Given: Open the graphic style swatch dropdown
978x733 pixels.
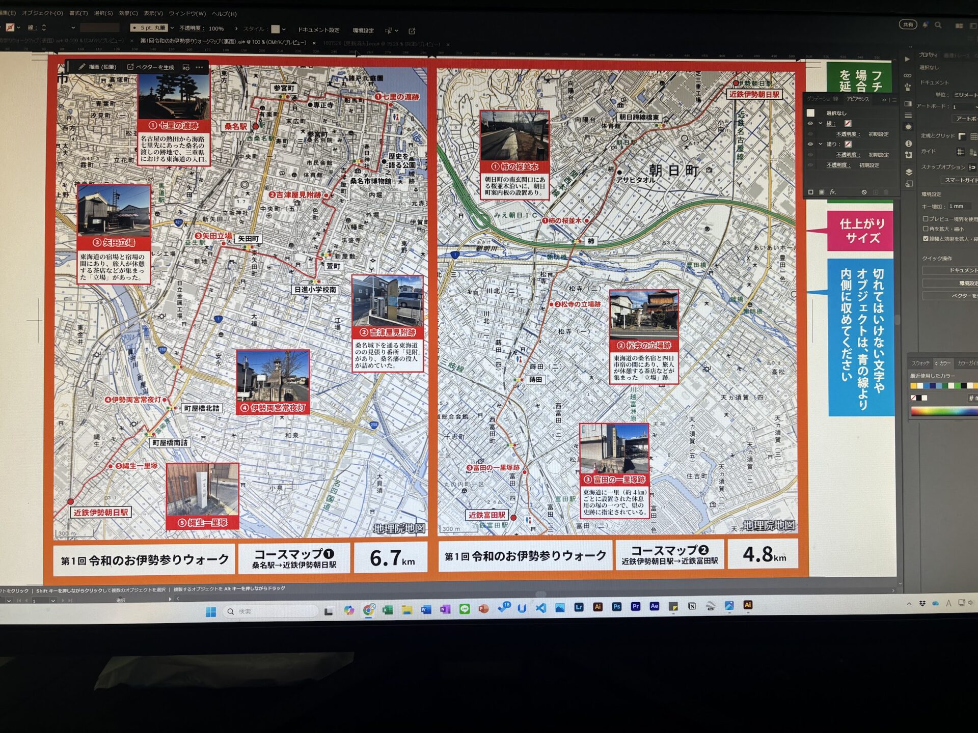Looking at the screenshot, I should 284,30.
